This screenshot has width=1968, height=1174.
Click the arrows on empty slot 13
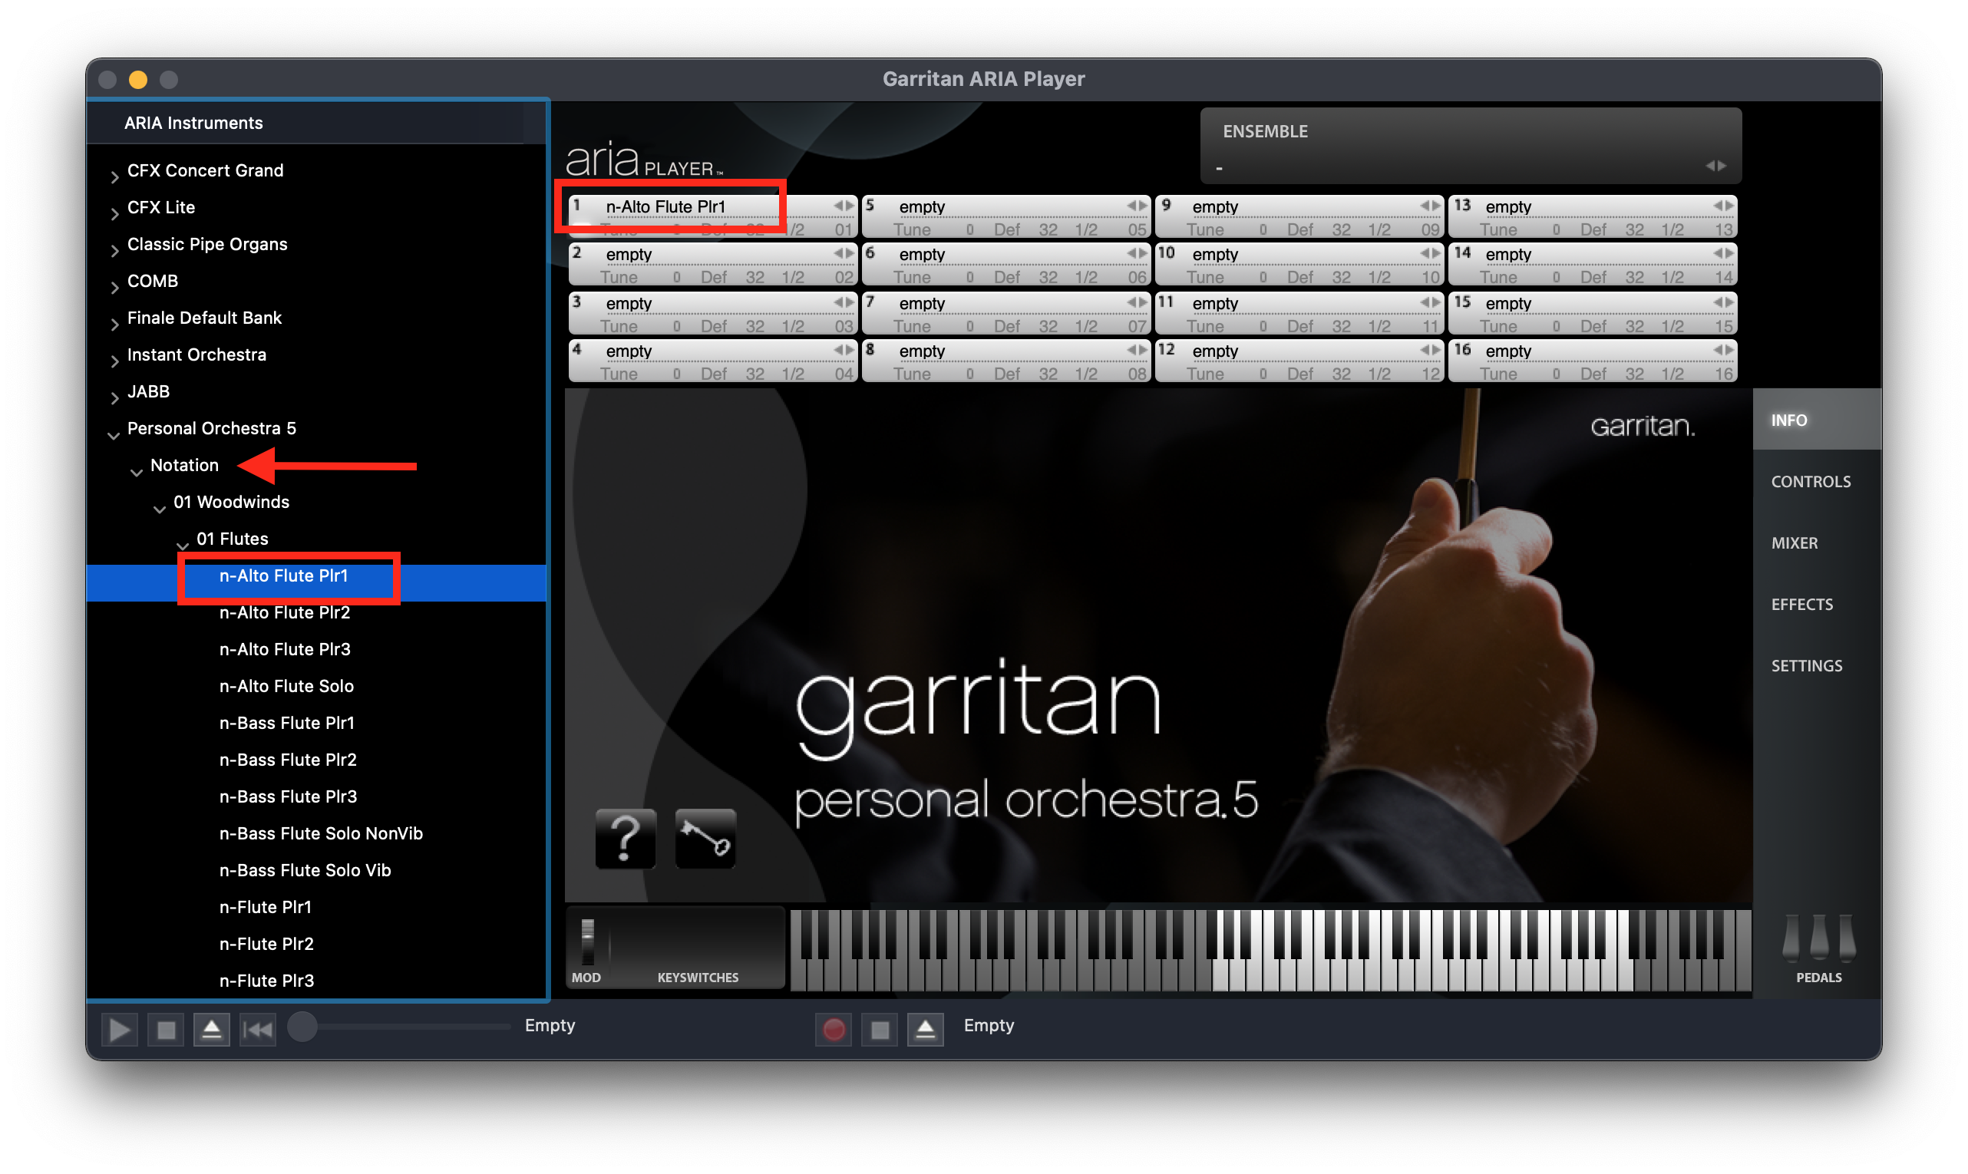[x=1723, y=206]
